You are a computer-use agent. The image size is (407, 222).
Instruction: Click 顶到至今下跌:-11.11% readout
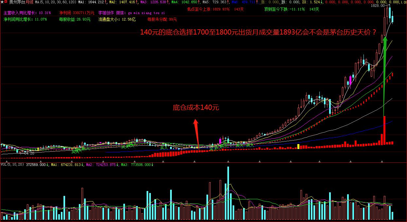pos(284,9)
